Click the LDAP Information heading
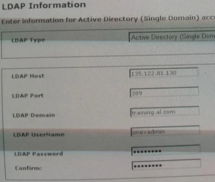 coord(44,5)
